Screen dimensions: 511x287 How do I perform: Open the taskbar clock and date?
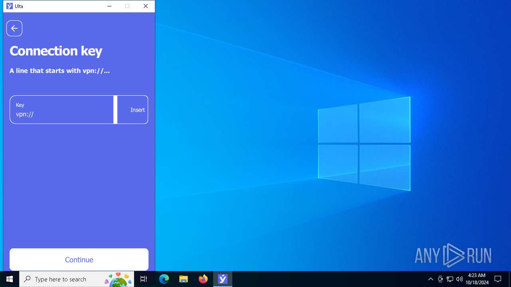[x=477, y=279]
